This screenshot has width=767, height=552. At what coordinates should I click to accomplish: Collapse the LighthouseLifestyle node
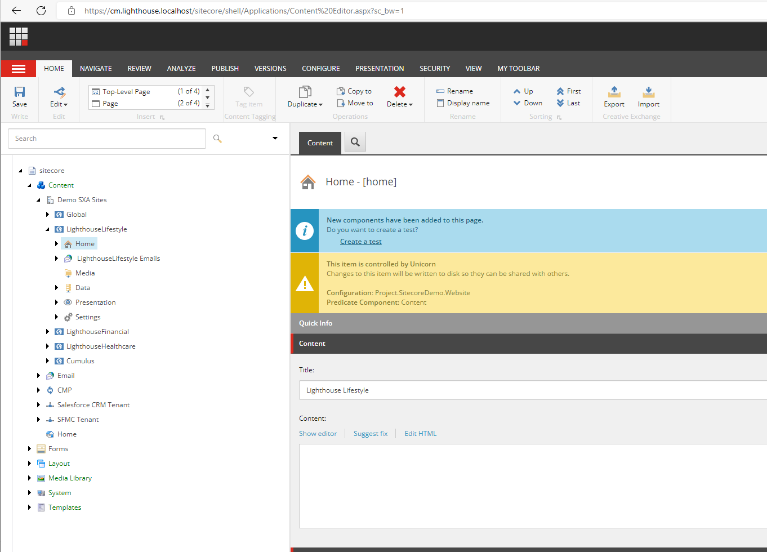[x=48, y=229]
